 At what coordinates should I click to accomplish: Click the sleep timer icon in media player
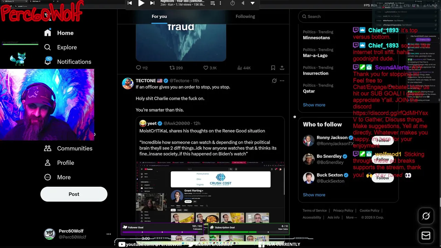pyautogui.click(x=233, y=3)
